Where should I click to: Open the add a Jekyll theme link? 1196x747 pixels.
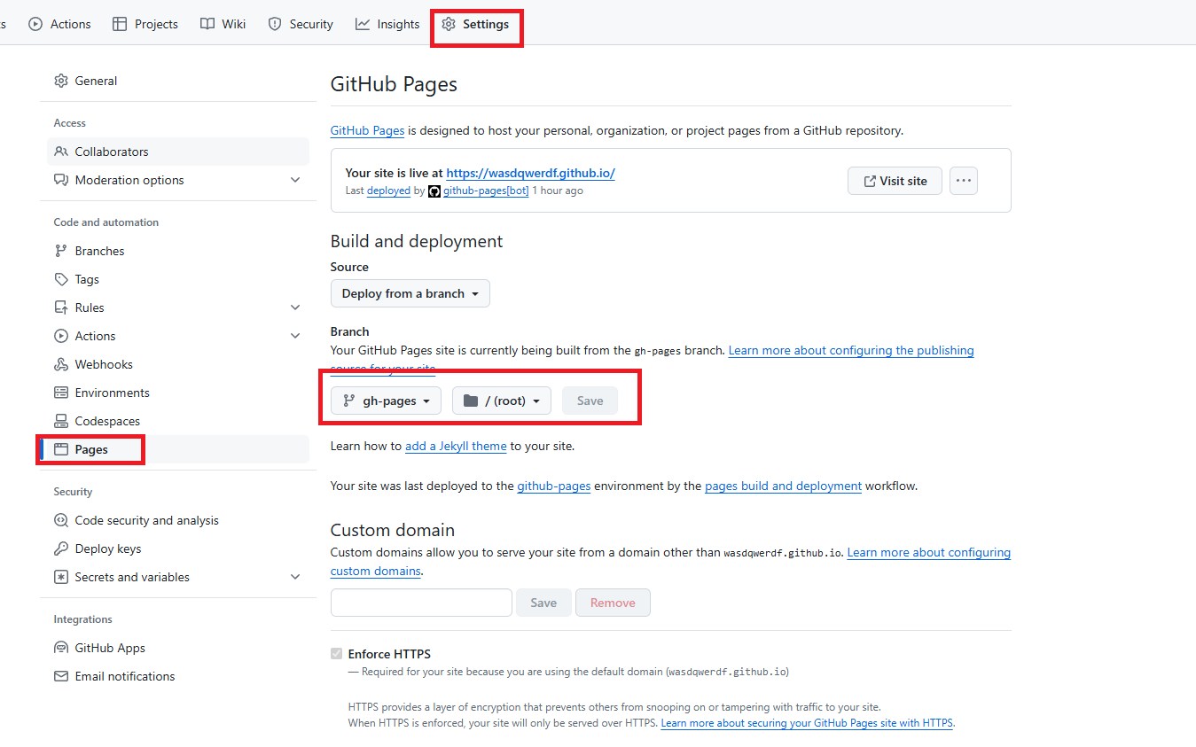456,446
